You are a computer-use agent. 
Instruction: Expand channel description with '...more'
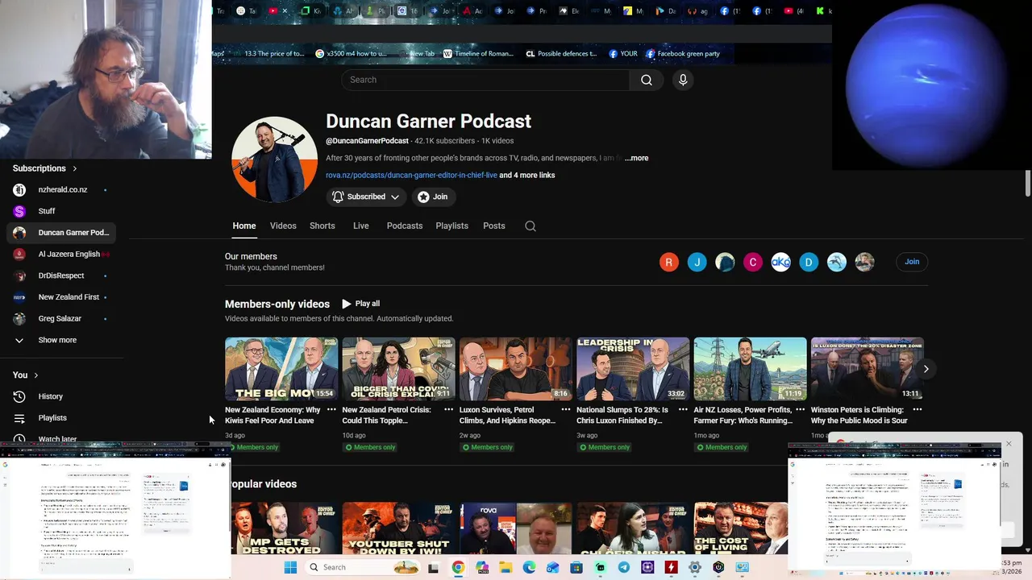[x=636, y=159]
